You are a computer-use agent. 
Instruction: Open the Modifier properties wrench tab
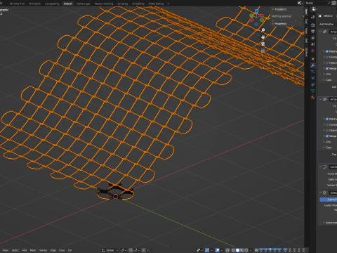pos(313,65)
